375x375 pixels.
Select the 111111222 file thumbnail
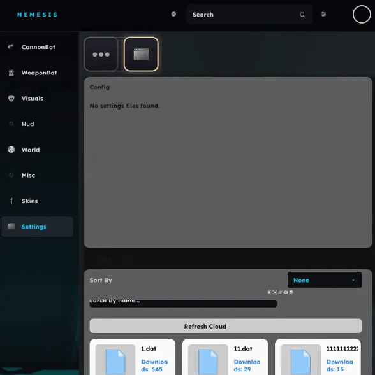[x=300, y=360]
